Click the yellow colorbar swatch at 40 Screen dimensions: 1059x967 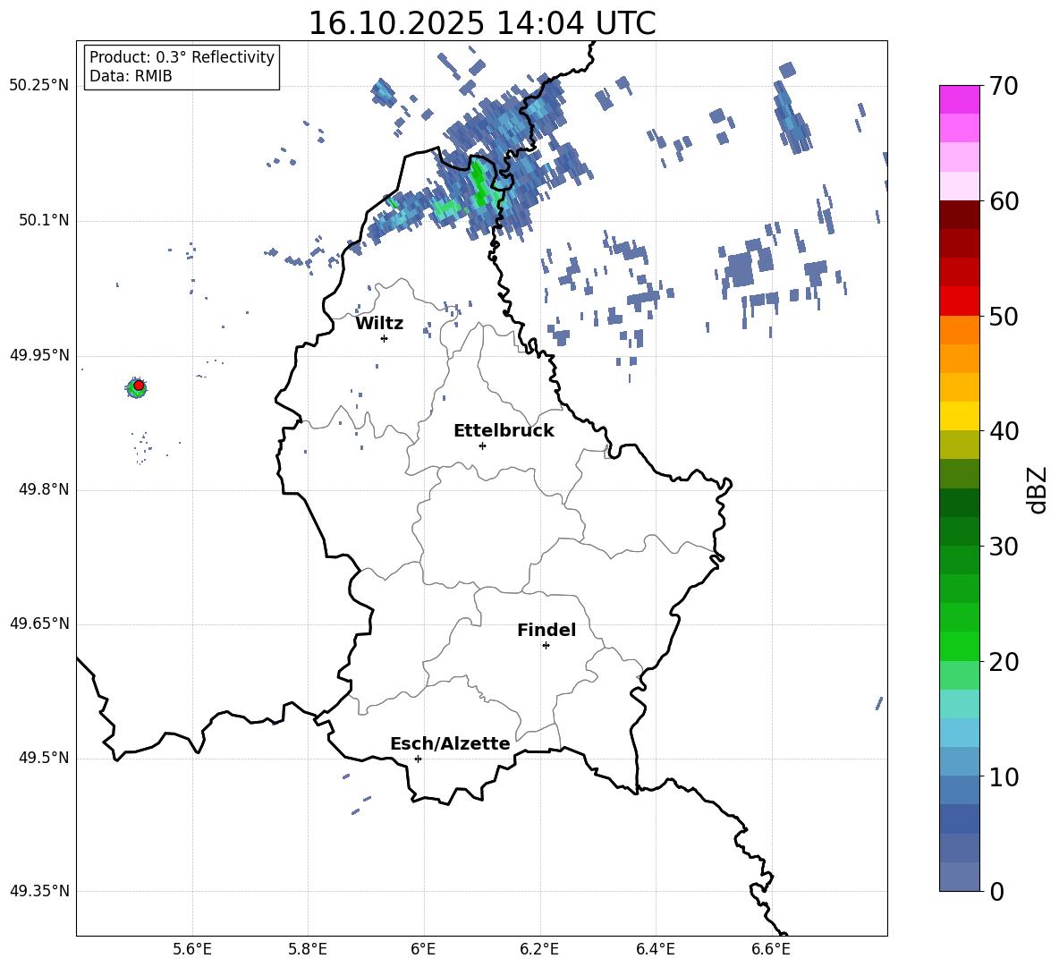click(959, 416)
